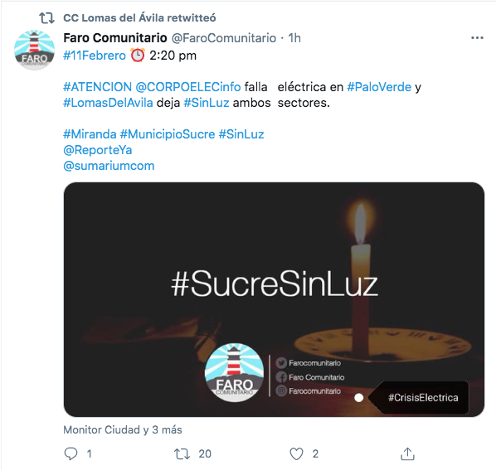
Task: Open the #11Febrero hashtag
Action: point(95,56)
